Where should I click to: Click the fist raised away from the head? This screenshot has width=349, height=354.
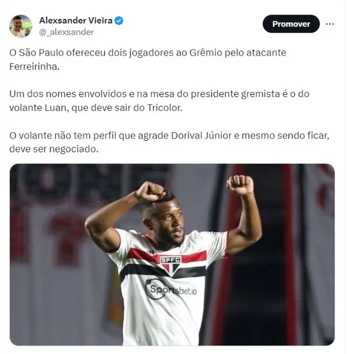click(x=240, y=184)
